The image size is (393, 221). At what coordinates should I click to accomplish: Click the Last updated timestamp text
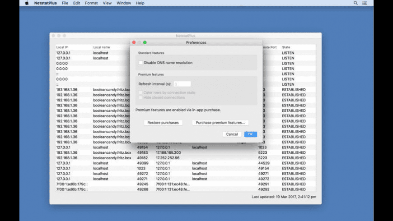click(x=284, y=197)
